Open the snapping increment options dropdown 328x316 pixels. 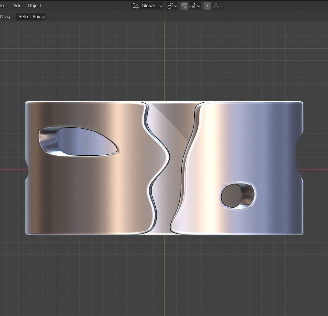pyautogui.click(x=195, y=6)
